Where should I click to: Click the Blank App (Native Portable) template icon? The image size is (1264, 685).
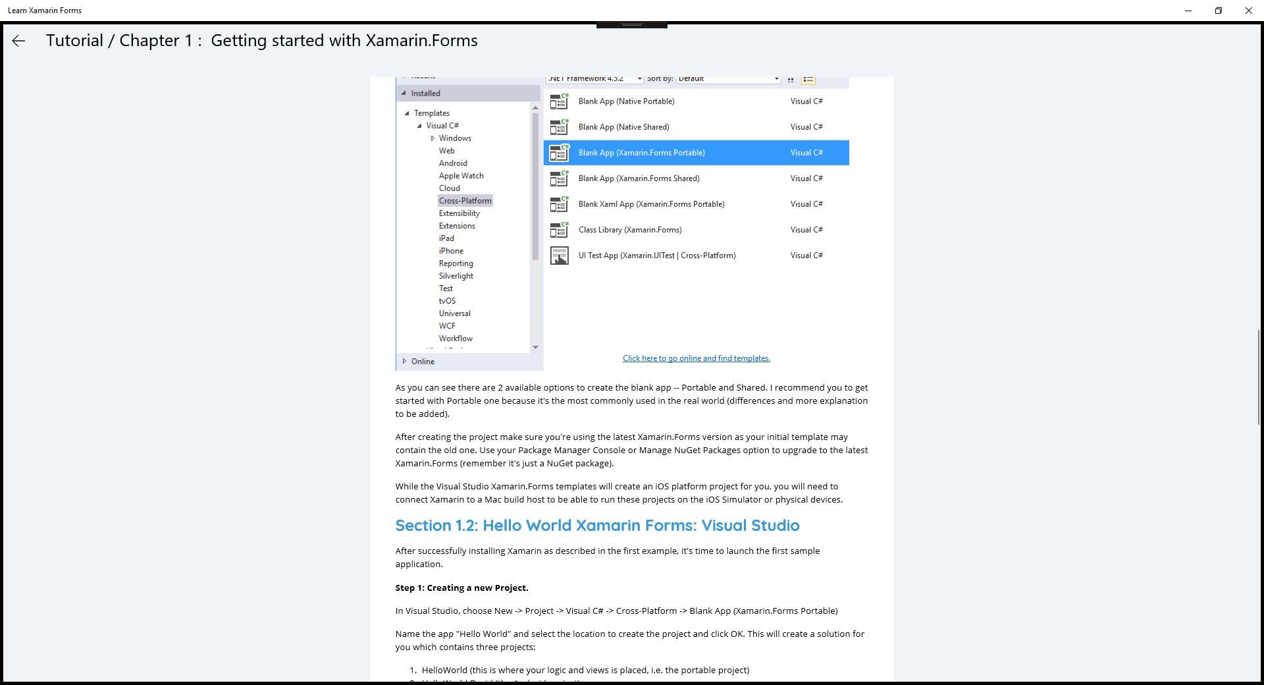coord(559,101)
